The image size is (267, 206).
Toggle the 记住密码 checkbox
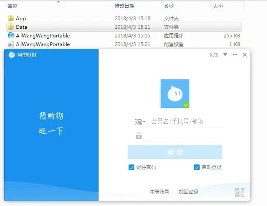click(x=131, y=167)
